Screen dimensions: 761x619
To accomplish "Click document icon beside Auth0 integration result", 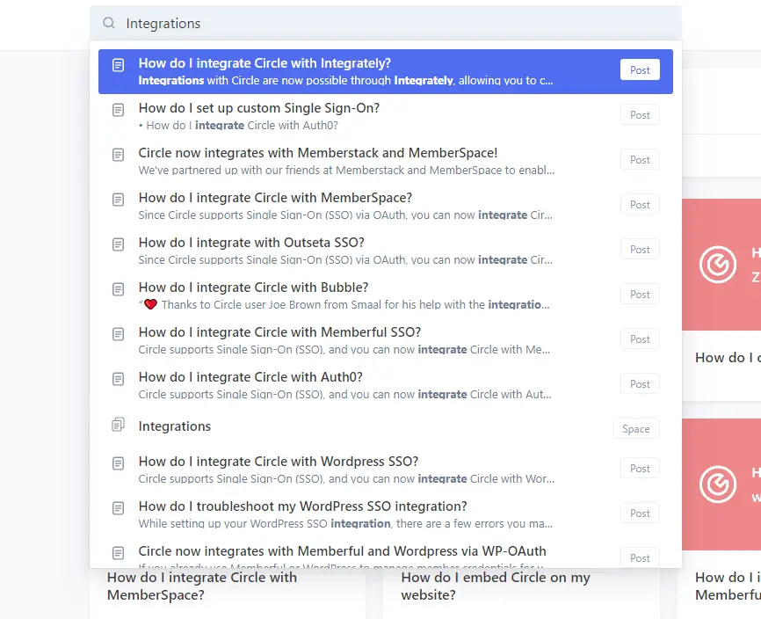I will coord(118,379).
